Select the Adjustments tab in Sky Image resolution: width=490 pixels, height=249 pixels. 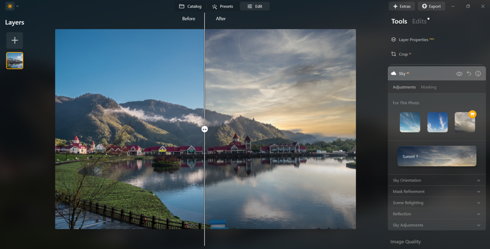[404, 87]
